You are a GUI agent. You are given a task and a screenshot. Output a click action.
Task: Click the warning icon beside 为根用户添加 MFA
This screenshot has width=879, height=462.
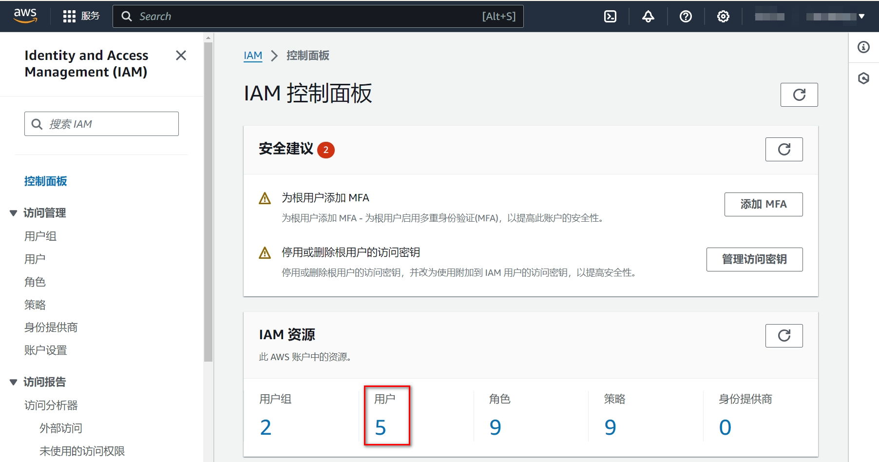tap(265, 198)
